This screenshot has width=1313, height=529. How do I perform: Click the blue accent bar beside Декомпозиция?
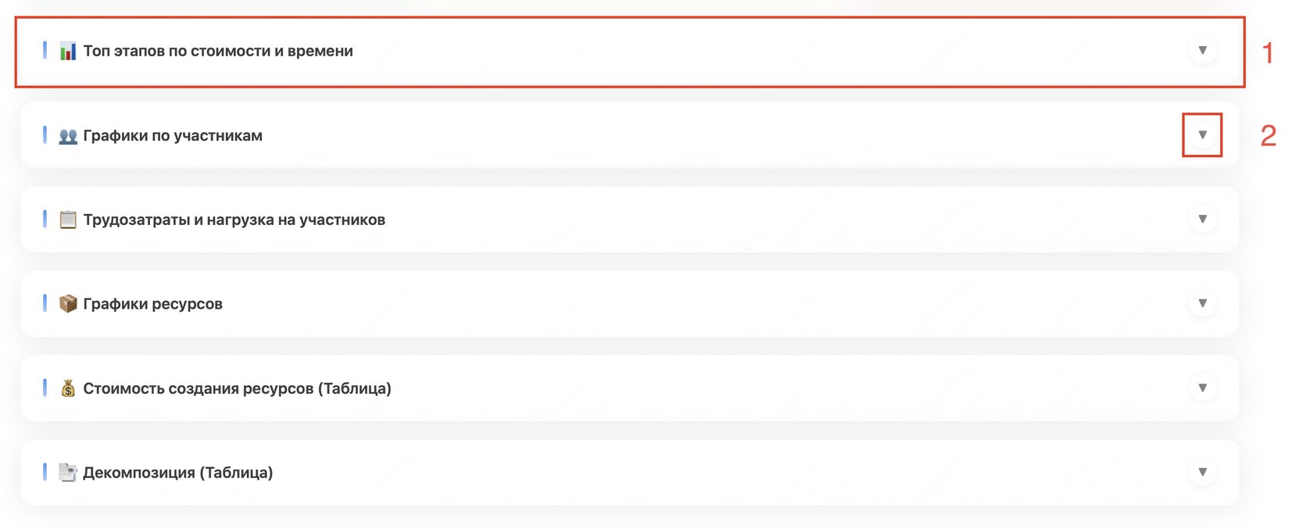(x=45, y=471)
